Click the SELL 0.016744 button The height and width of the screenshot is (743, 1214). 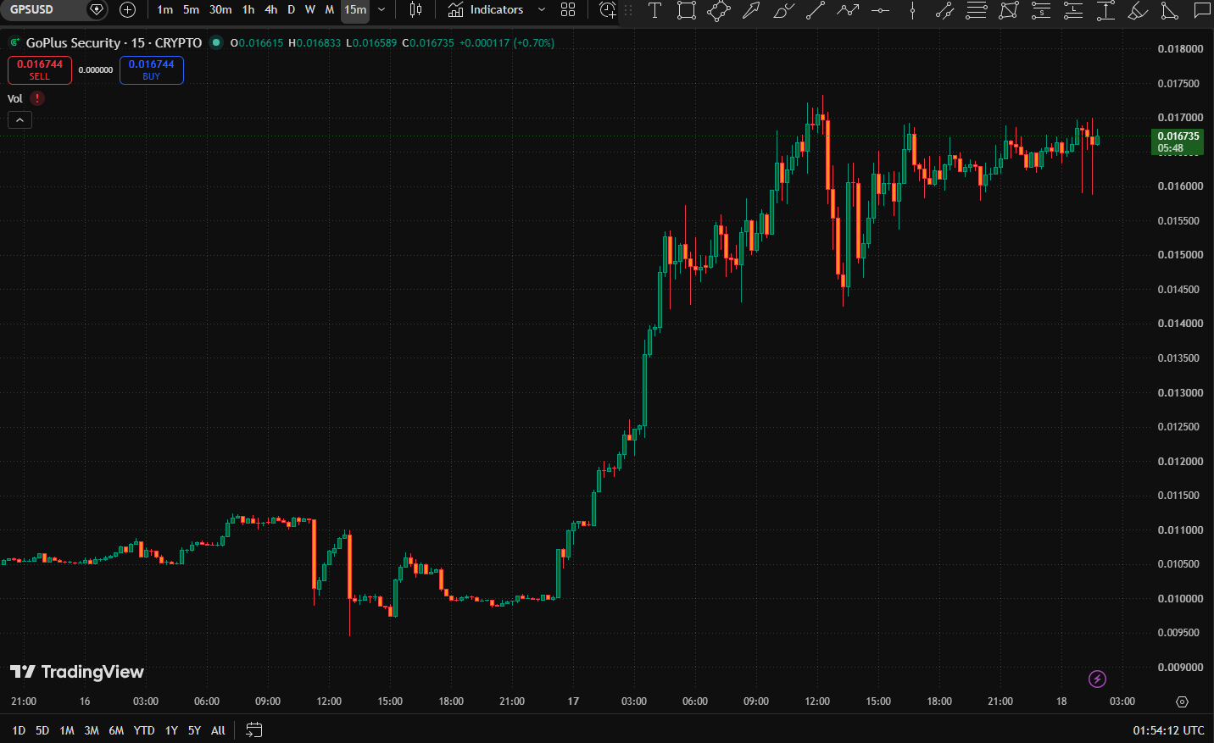[x=40, y=69]
